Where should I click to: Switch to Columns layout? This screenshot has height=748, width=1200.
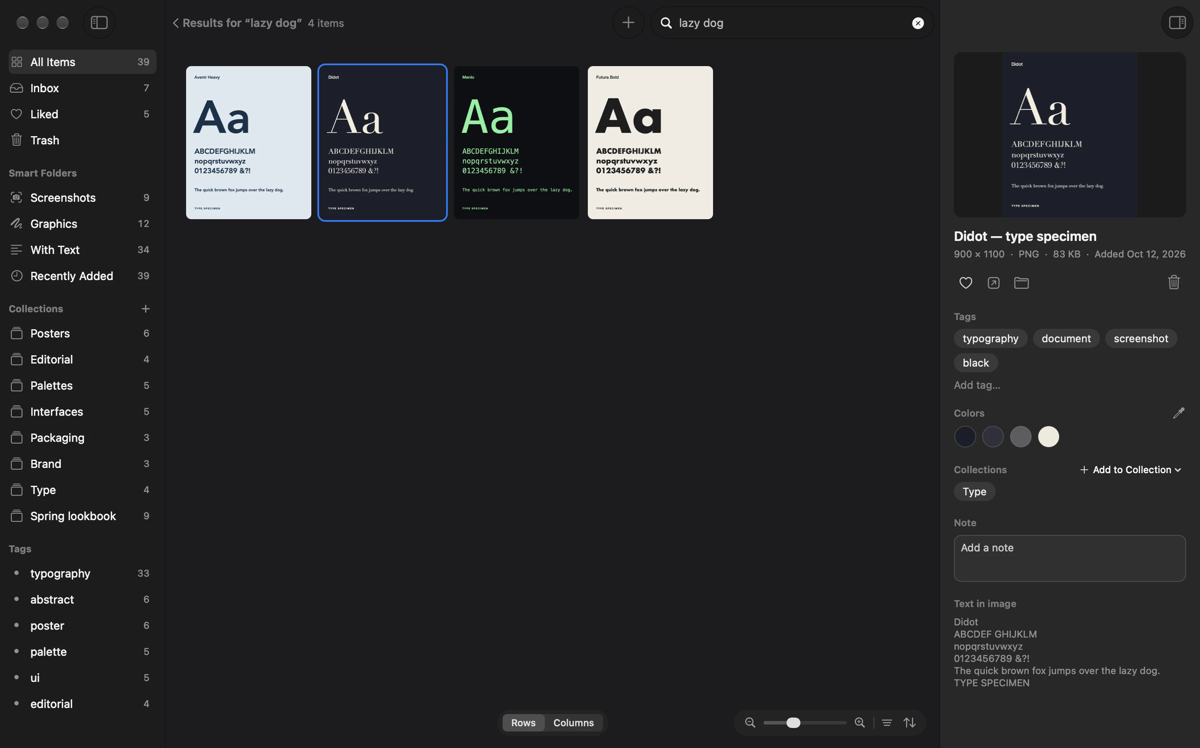[x=573, y=723]
